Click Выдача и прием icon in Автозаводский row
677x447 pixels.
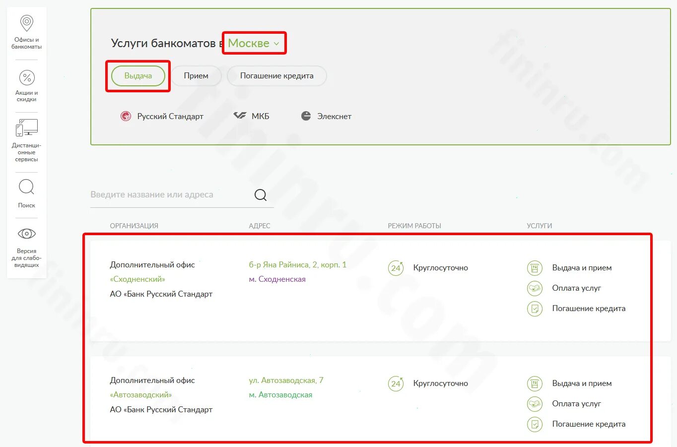coord(535,383)
